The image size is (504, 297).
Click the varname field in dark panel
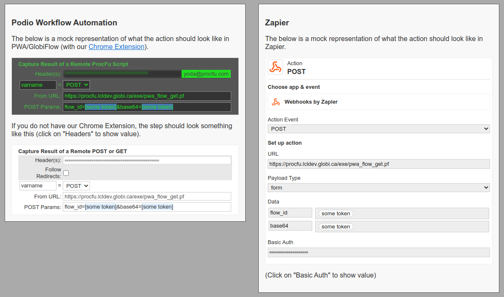38,85
